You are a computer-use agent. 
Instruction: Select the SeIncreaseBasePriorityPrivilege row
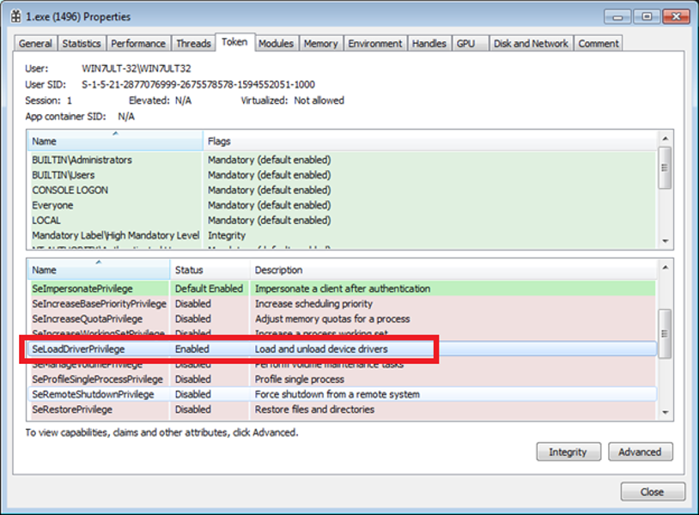point(342,303)
